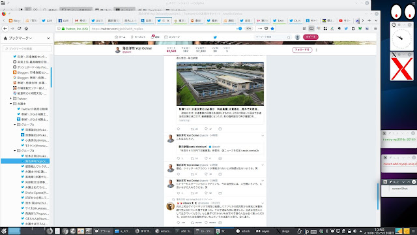The width and height of the screenshot is (417, 235).
Task: Switch to the YouTube tab
Action: pos(345,20)
